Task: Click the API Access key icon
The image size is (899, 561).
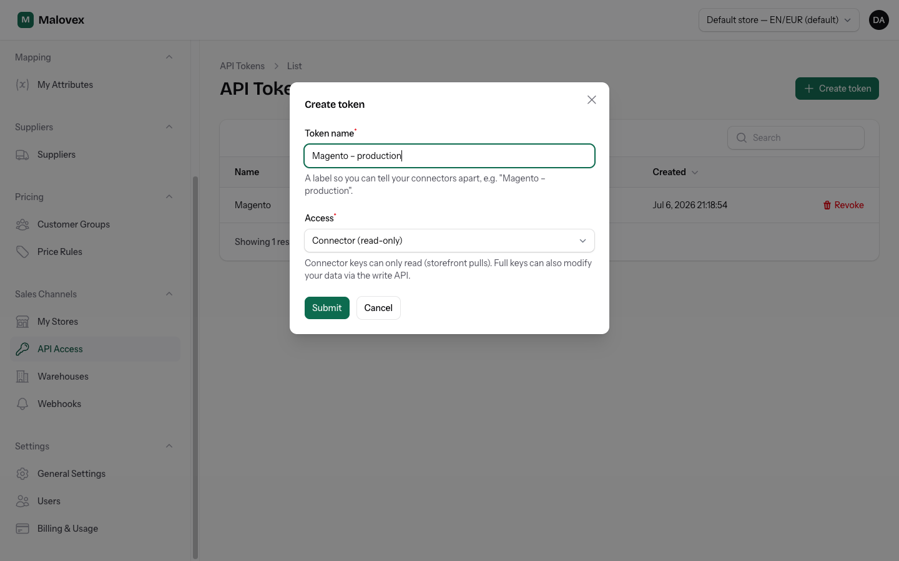Action: (22, 349)
